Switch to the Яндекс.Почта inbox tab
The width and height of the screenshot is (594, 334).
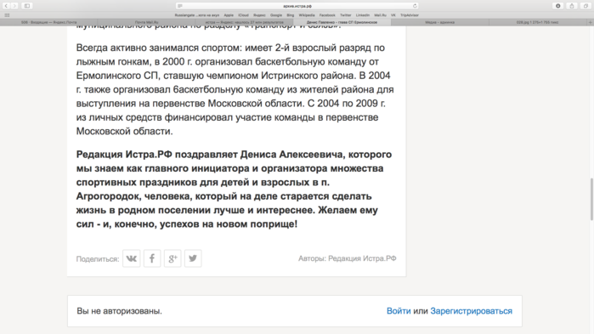[49, 22]
